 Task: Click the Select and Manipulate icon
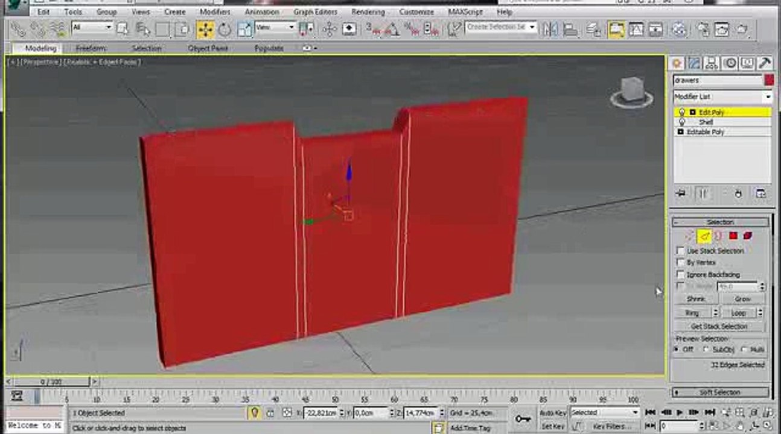(x=330, y=28)
